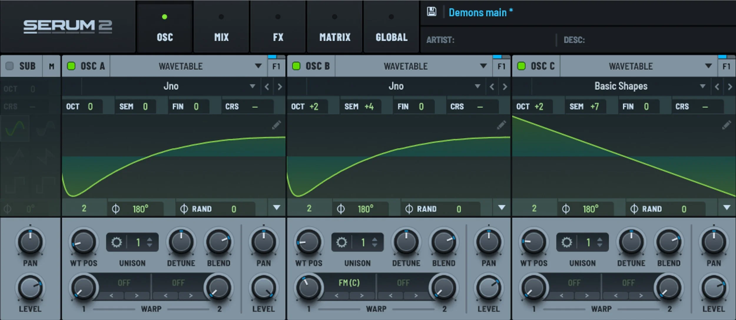Open OSC A unison settings gear
The image size is (736, 320).
pos(117,242)
